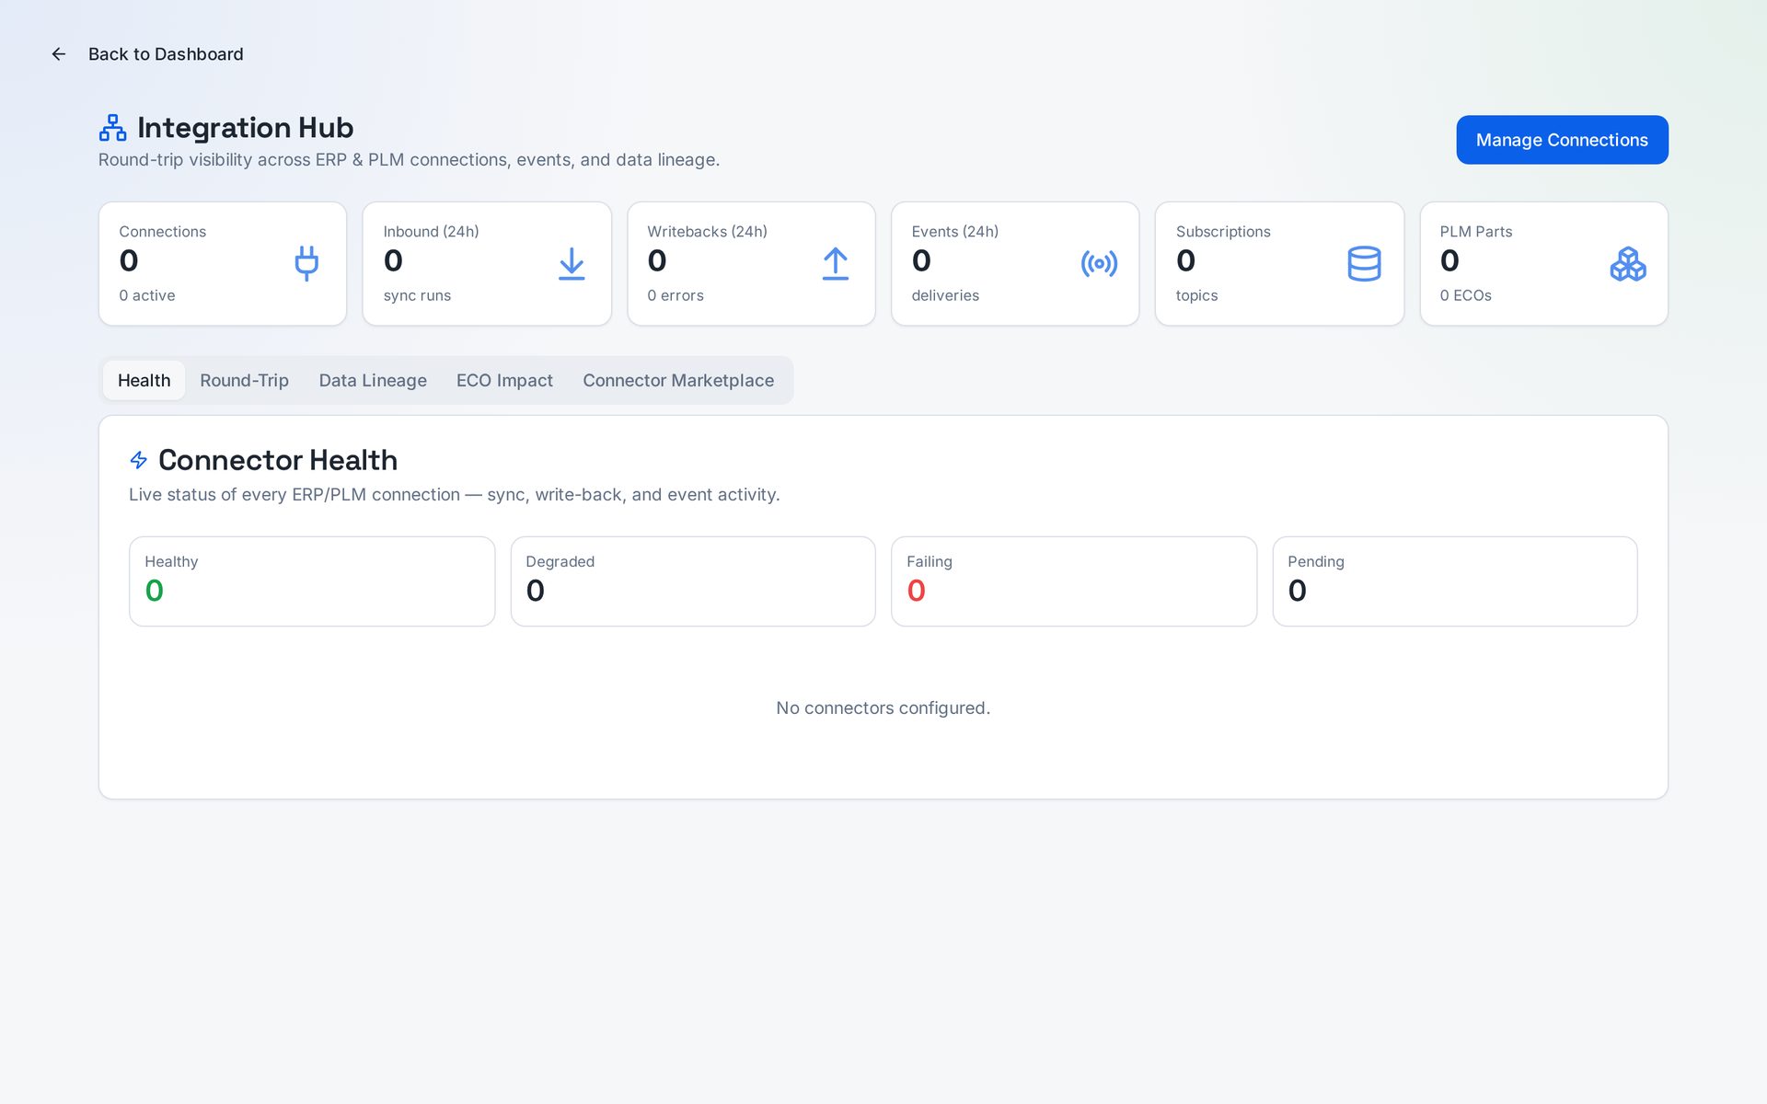Screen dimensions: 1767x1104
Task: Click the Healthy status label
Action: click(x=171, y=562)
